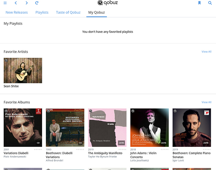Click 'You don't have any favorited playlists' message

pos(108,32)
